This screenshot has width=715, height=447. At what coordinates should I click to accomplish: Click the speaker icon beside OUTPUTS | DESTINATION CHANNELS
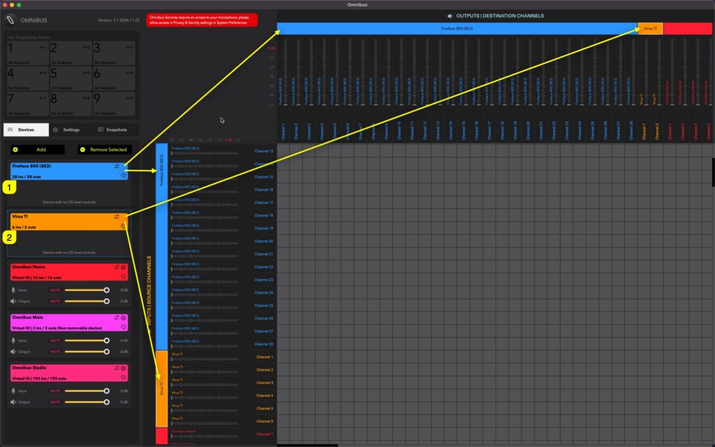click(450, 15)
